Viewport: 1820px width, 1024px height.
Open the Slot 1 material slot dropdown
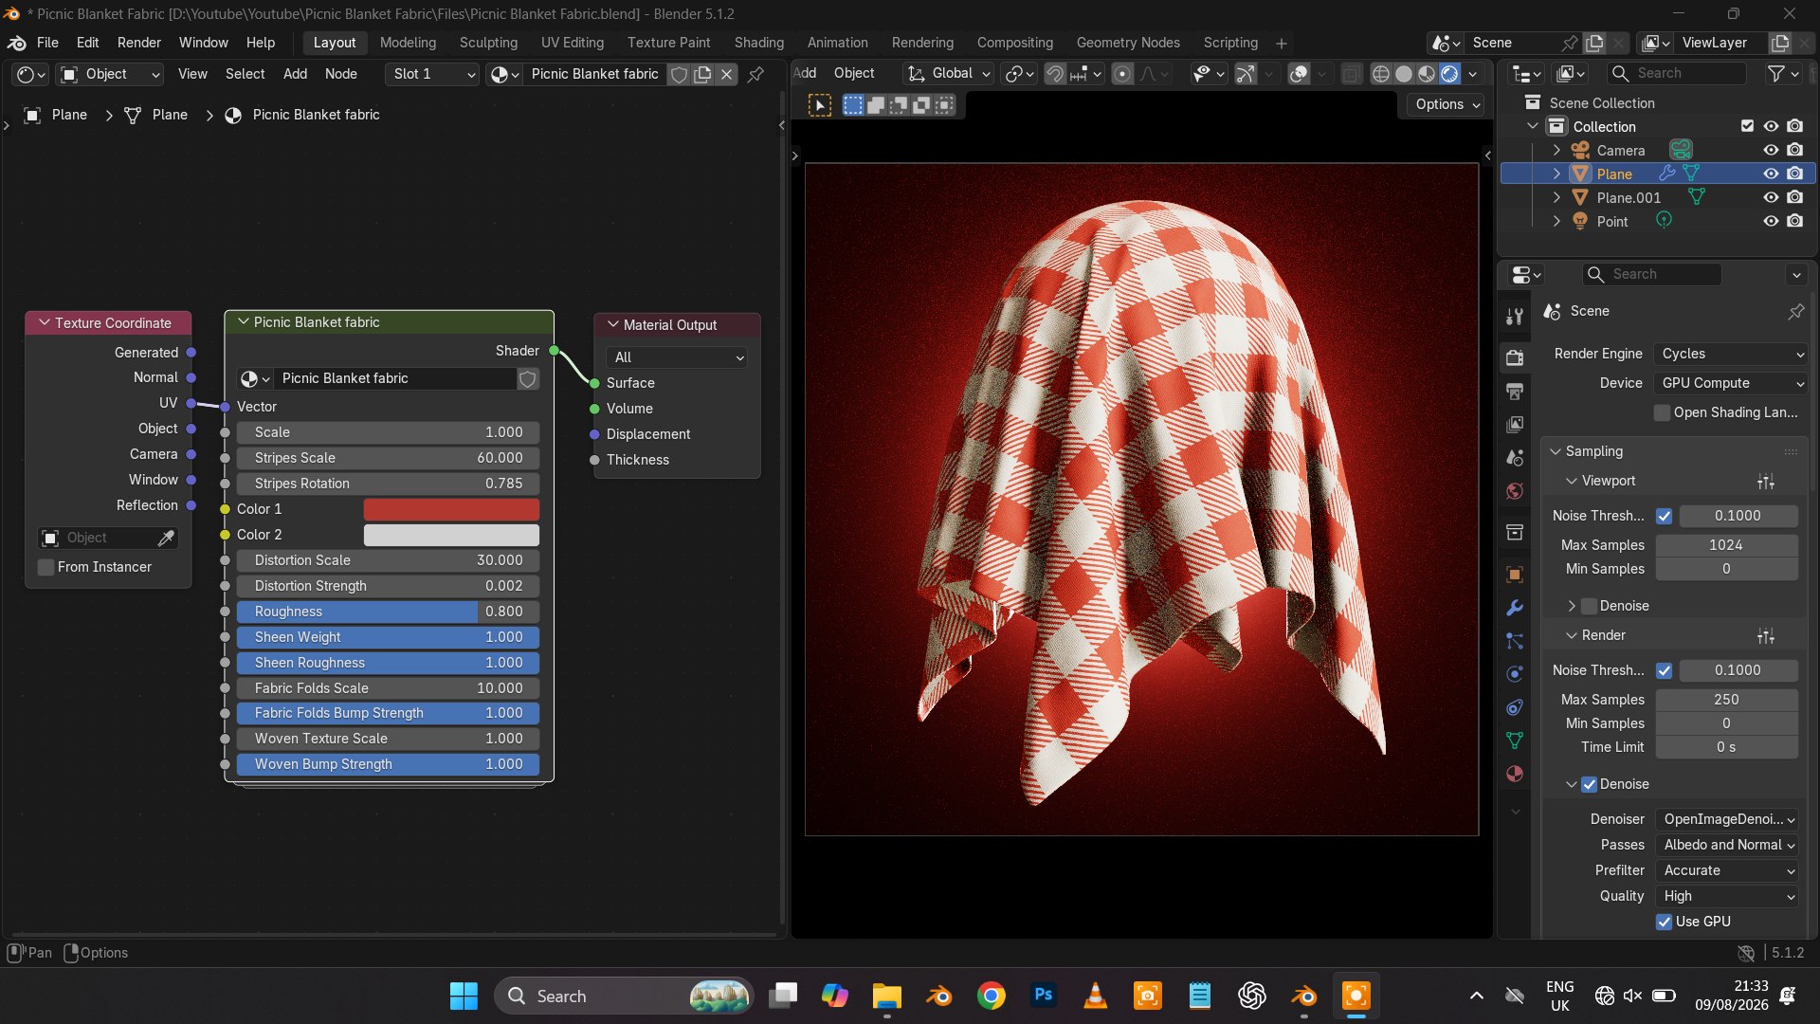pos(432,74)
